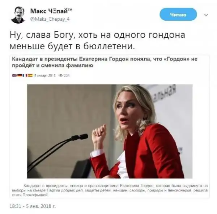Open article headline about Екатерина Гордон
This screenshot has width=217, height=214.
pyautogui.click(x=105, y=62)
